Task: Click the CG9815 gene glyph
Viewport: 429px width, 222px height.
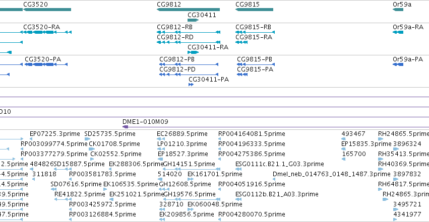Action: click(254, 10)
